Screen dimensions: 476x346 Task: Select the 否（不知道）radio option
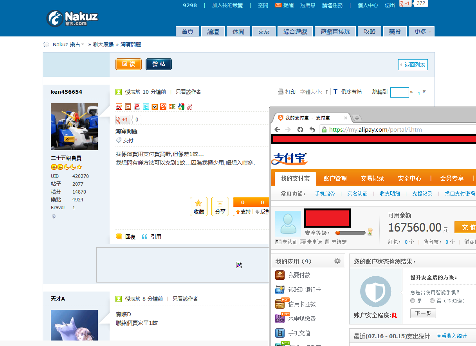pos(432,301)
